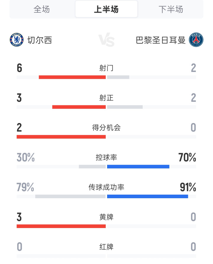The width and height of the screenshot is (213, 264).
Task: Click the Paris Saint-Germain crest icon
Action: tap(196, 40)
